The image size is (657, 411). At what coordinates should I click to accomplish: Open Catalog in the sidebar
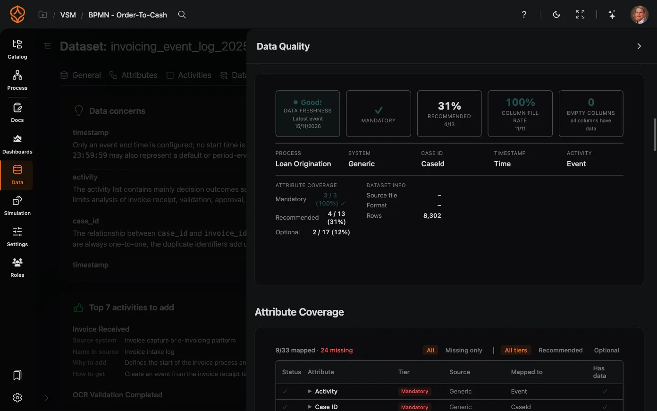[x=17, y=49]
